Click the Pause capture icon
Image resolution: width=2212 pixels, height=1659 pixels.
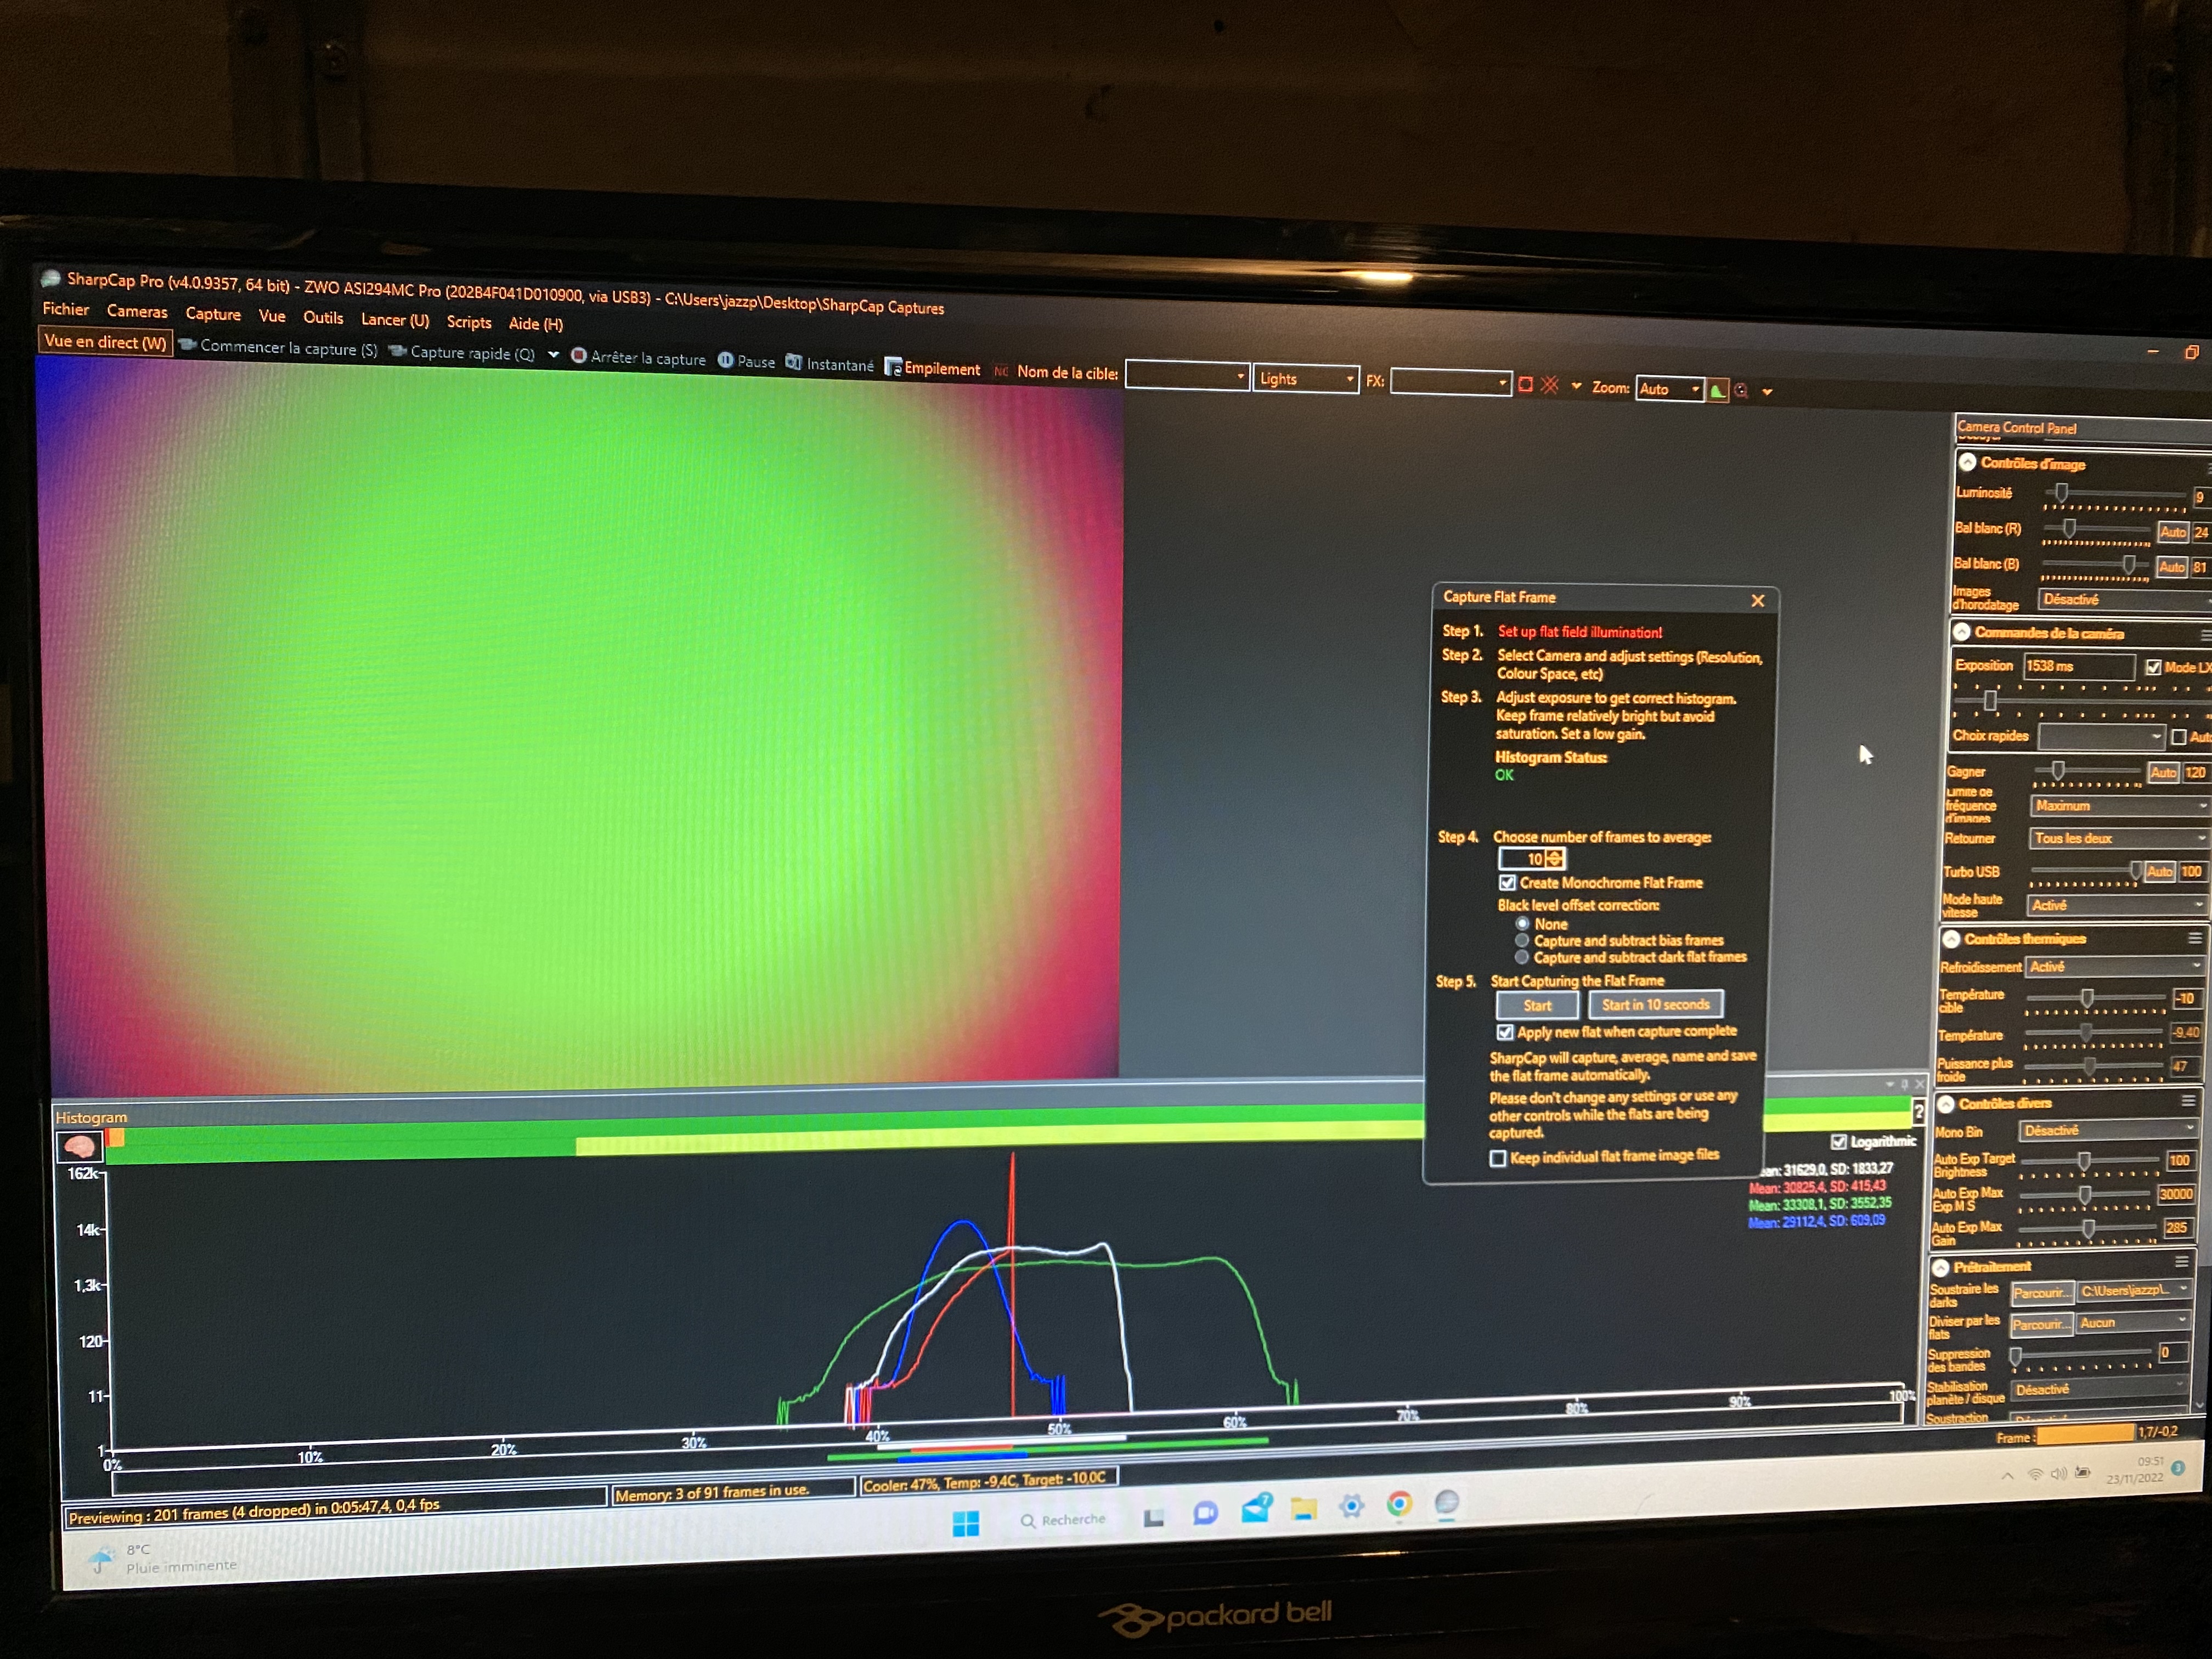tap(726, 360)
